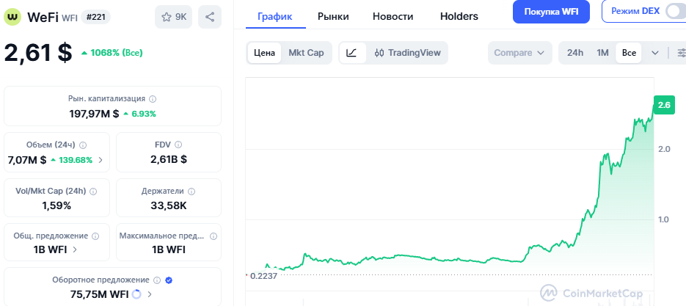Select Цена chart mode
Viewport: 686px width, 306px height.
(264, 53)
